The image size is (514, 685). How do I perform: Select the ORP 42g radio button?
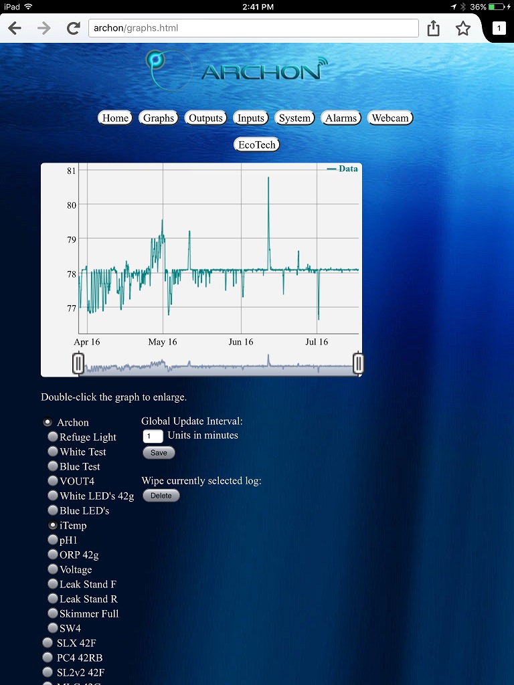[53, 555]
